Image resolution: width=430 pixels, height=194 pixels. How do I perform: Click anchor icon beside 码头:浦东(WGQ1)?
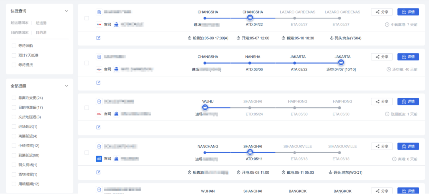tap(331, 173)
